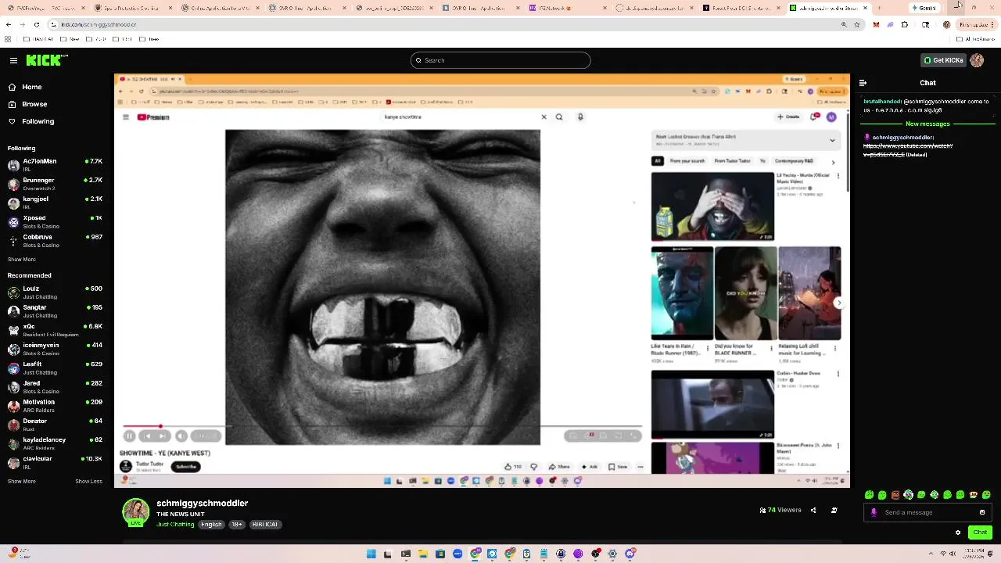Click brutalhandod's username in chat
Image resolution: width=1001 pixels, height=563 pixels.
883,102
